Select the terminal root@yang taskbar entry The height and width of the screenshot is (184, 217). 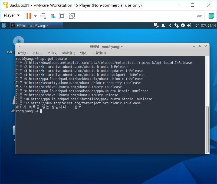point(37,26)
